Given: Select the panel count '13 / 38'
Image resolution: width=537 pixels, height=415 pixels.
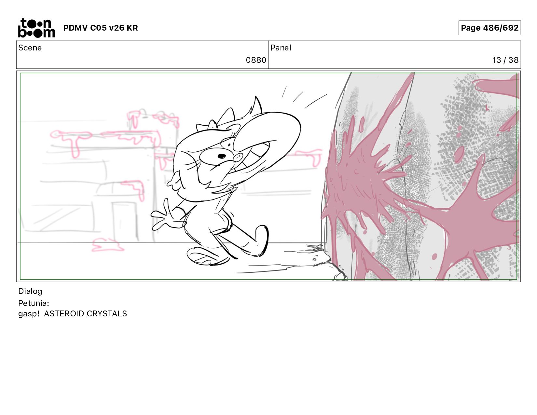Looking at the screenshot, I should click(505, 60).
